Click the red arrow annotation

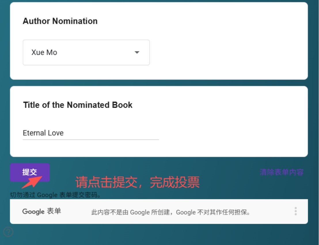pyautogui.click(x=32, y=182)
